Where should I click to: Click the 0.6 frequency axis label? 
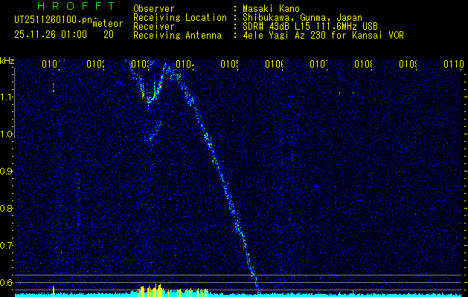(7, 282)
